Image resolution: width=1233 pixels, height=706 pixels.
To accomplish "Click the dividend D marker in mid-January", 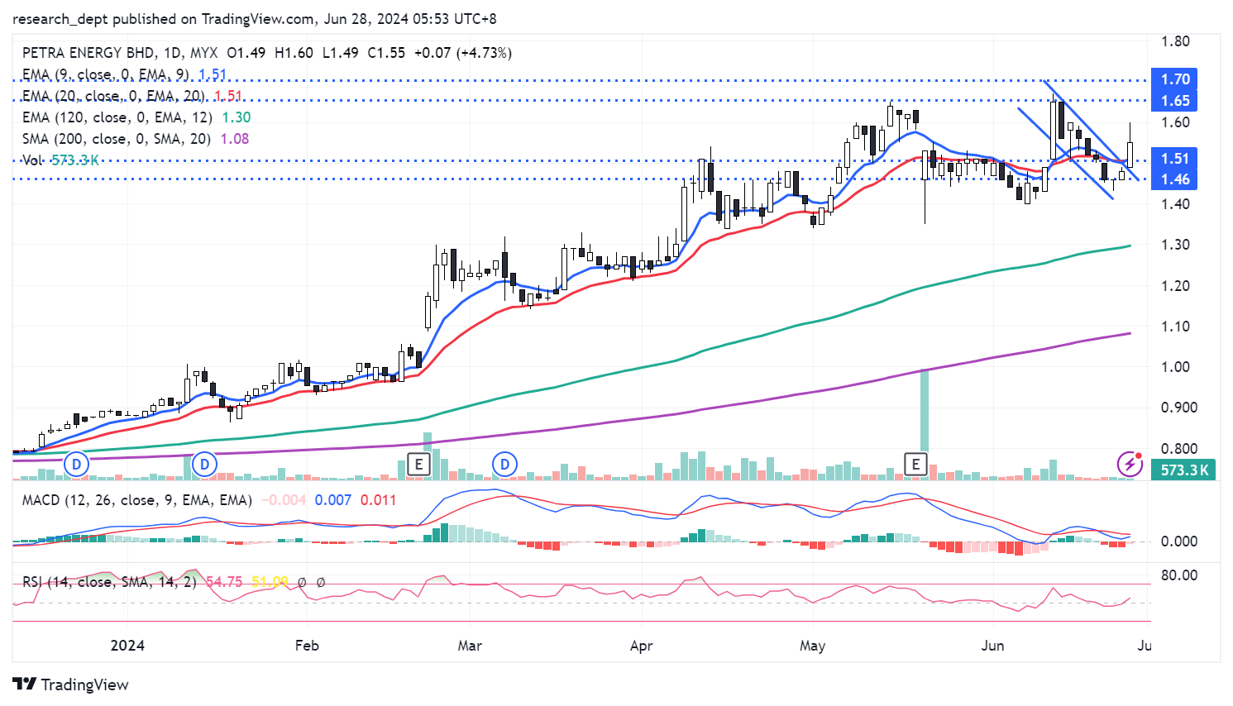I will [x=204, y=465].
